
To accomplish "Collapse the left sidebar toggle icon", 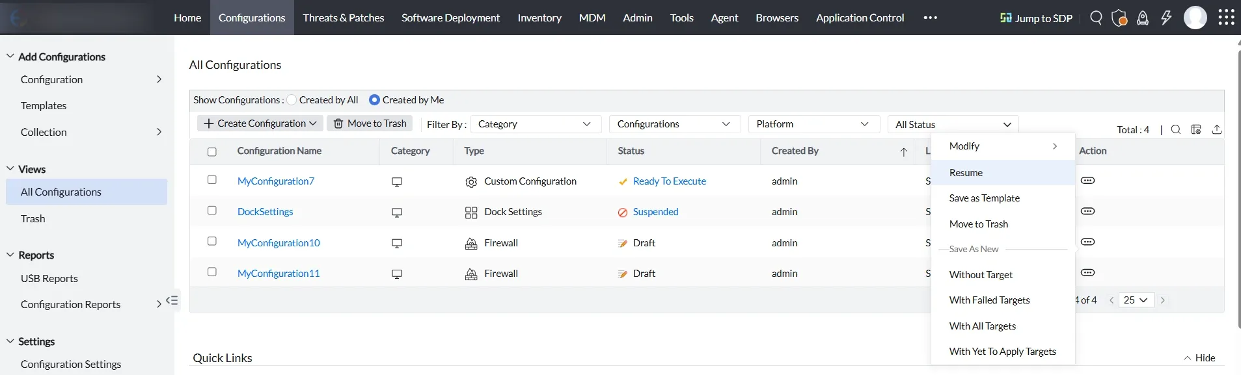I will [172, 300].
